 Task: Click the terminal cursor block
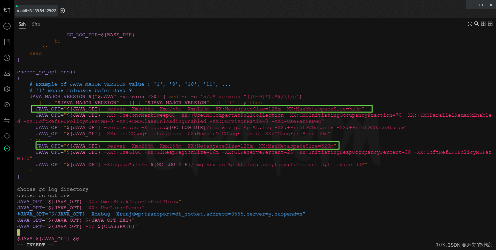(x=19, y=232)
